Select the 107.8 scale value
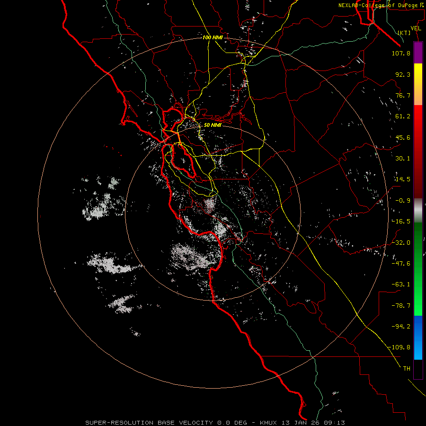 pyautogui.click(x=401, y=53)
